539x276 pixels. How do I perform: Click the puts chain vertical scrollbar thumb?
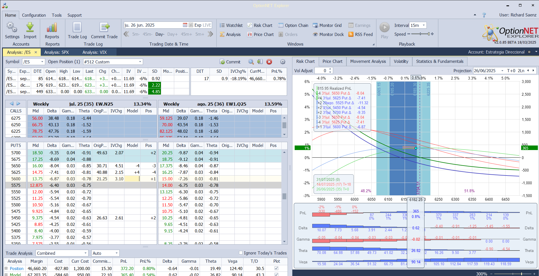pos(284,196)
